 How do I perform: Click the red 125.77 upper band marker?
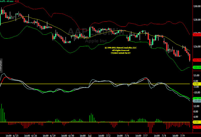pyautogui.click(x=197, y=35)
